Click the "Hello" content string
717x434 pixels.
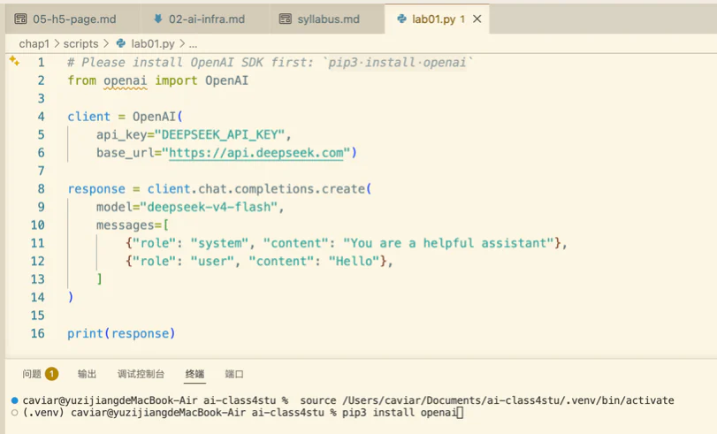click(355, 261)
